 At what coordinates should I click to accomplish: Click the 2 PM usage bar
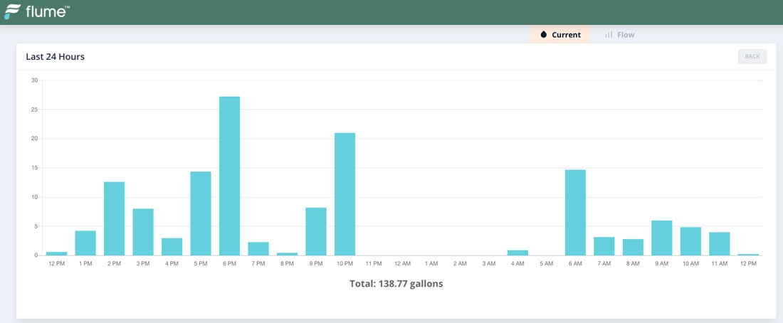click(114, 218)
